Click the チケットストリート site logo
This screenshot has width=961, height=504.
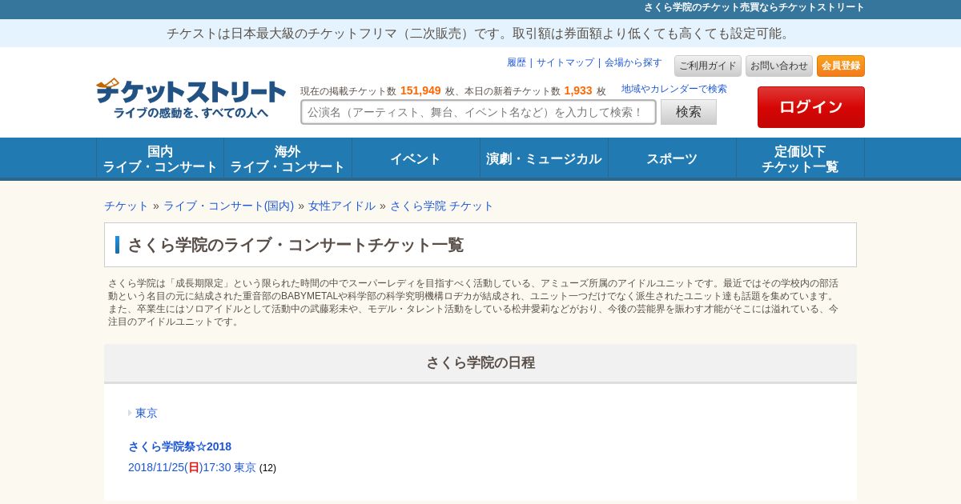[191, 98]
